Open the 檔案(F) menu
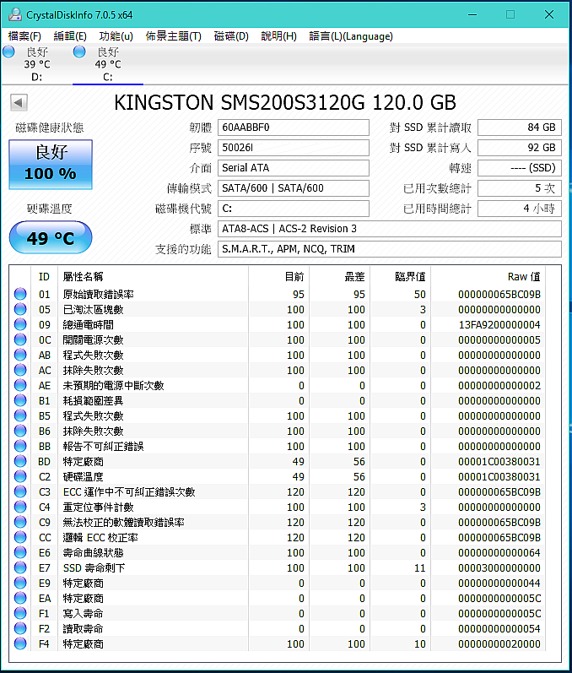 coord(24,36)
